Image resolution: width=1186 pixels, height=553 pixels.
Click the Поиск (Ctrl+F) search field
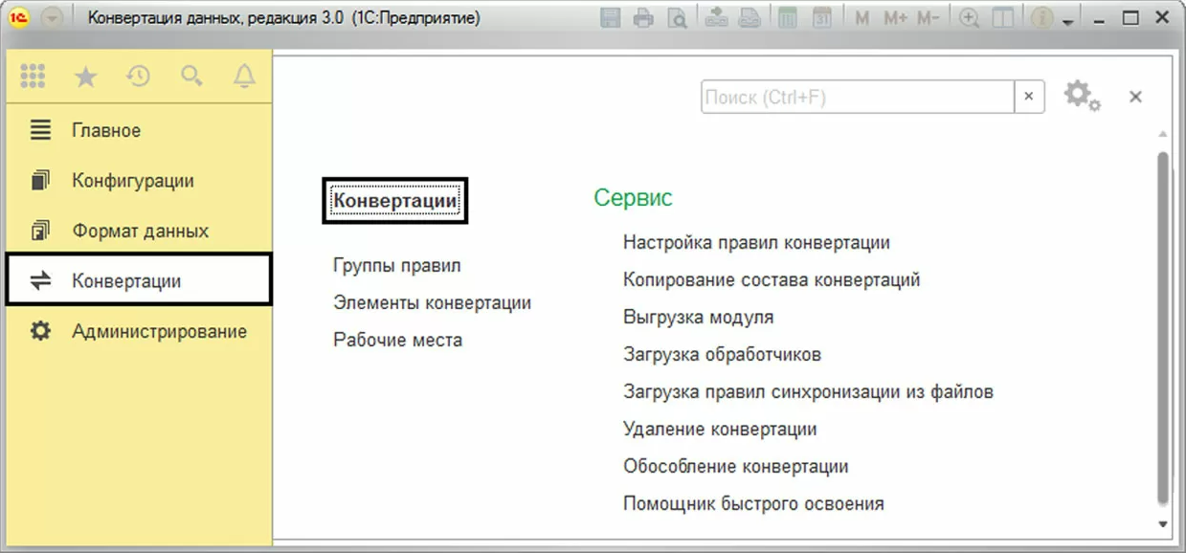tap(857, 97)
